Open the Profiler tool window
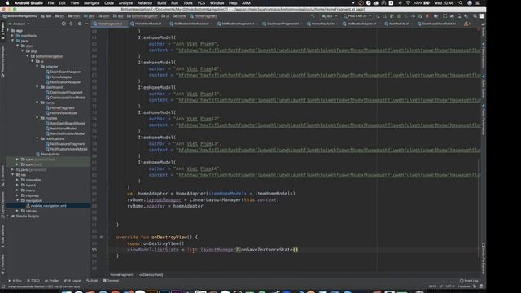 (x=51, y=281)
